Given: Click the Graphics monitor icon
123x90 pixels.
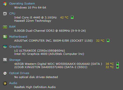Looking at the screenshot, I should pyautogui.click(x=5, y=47).
